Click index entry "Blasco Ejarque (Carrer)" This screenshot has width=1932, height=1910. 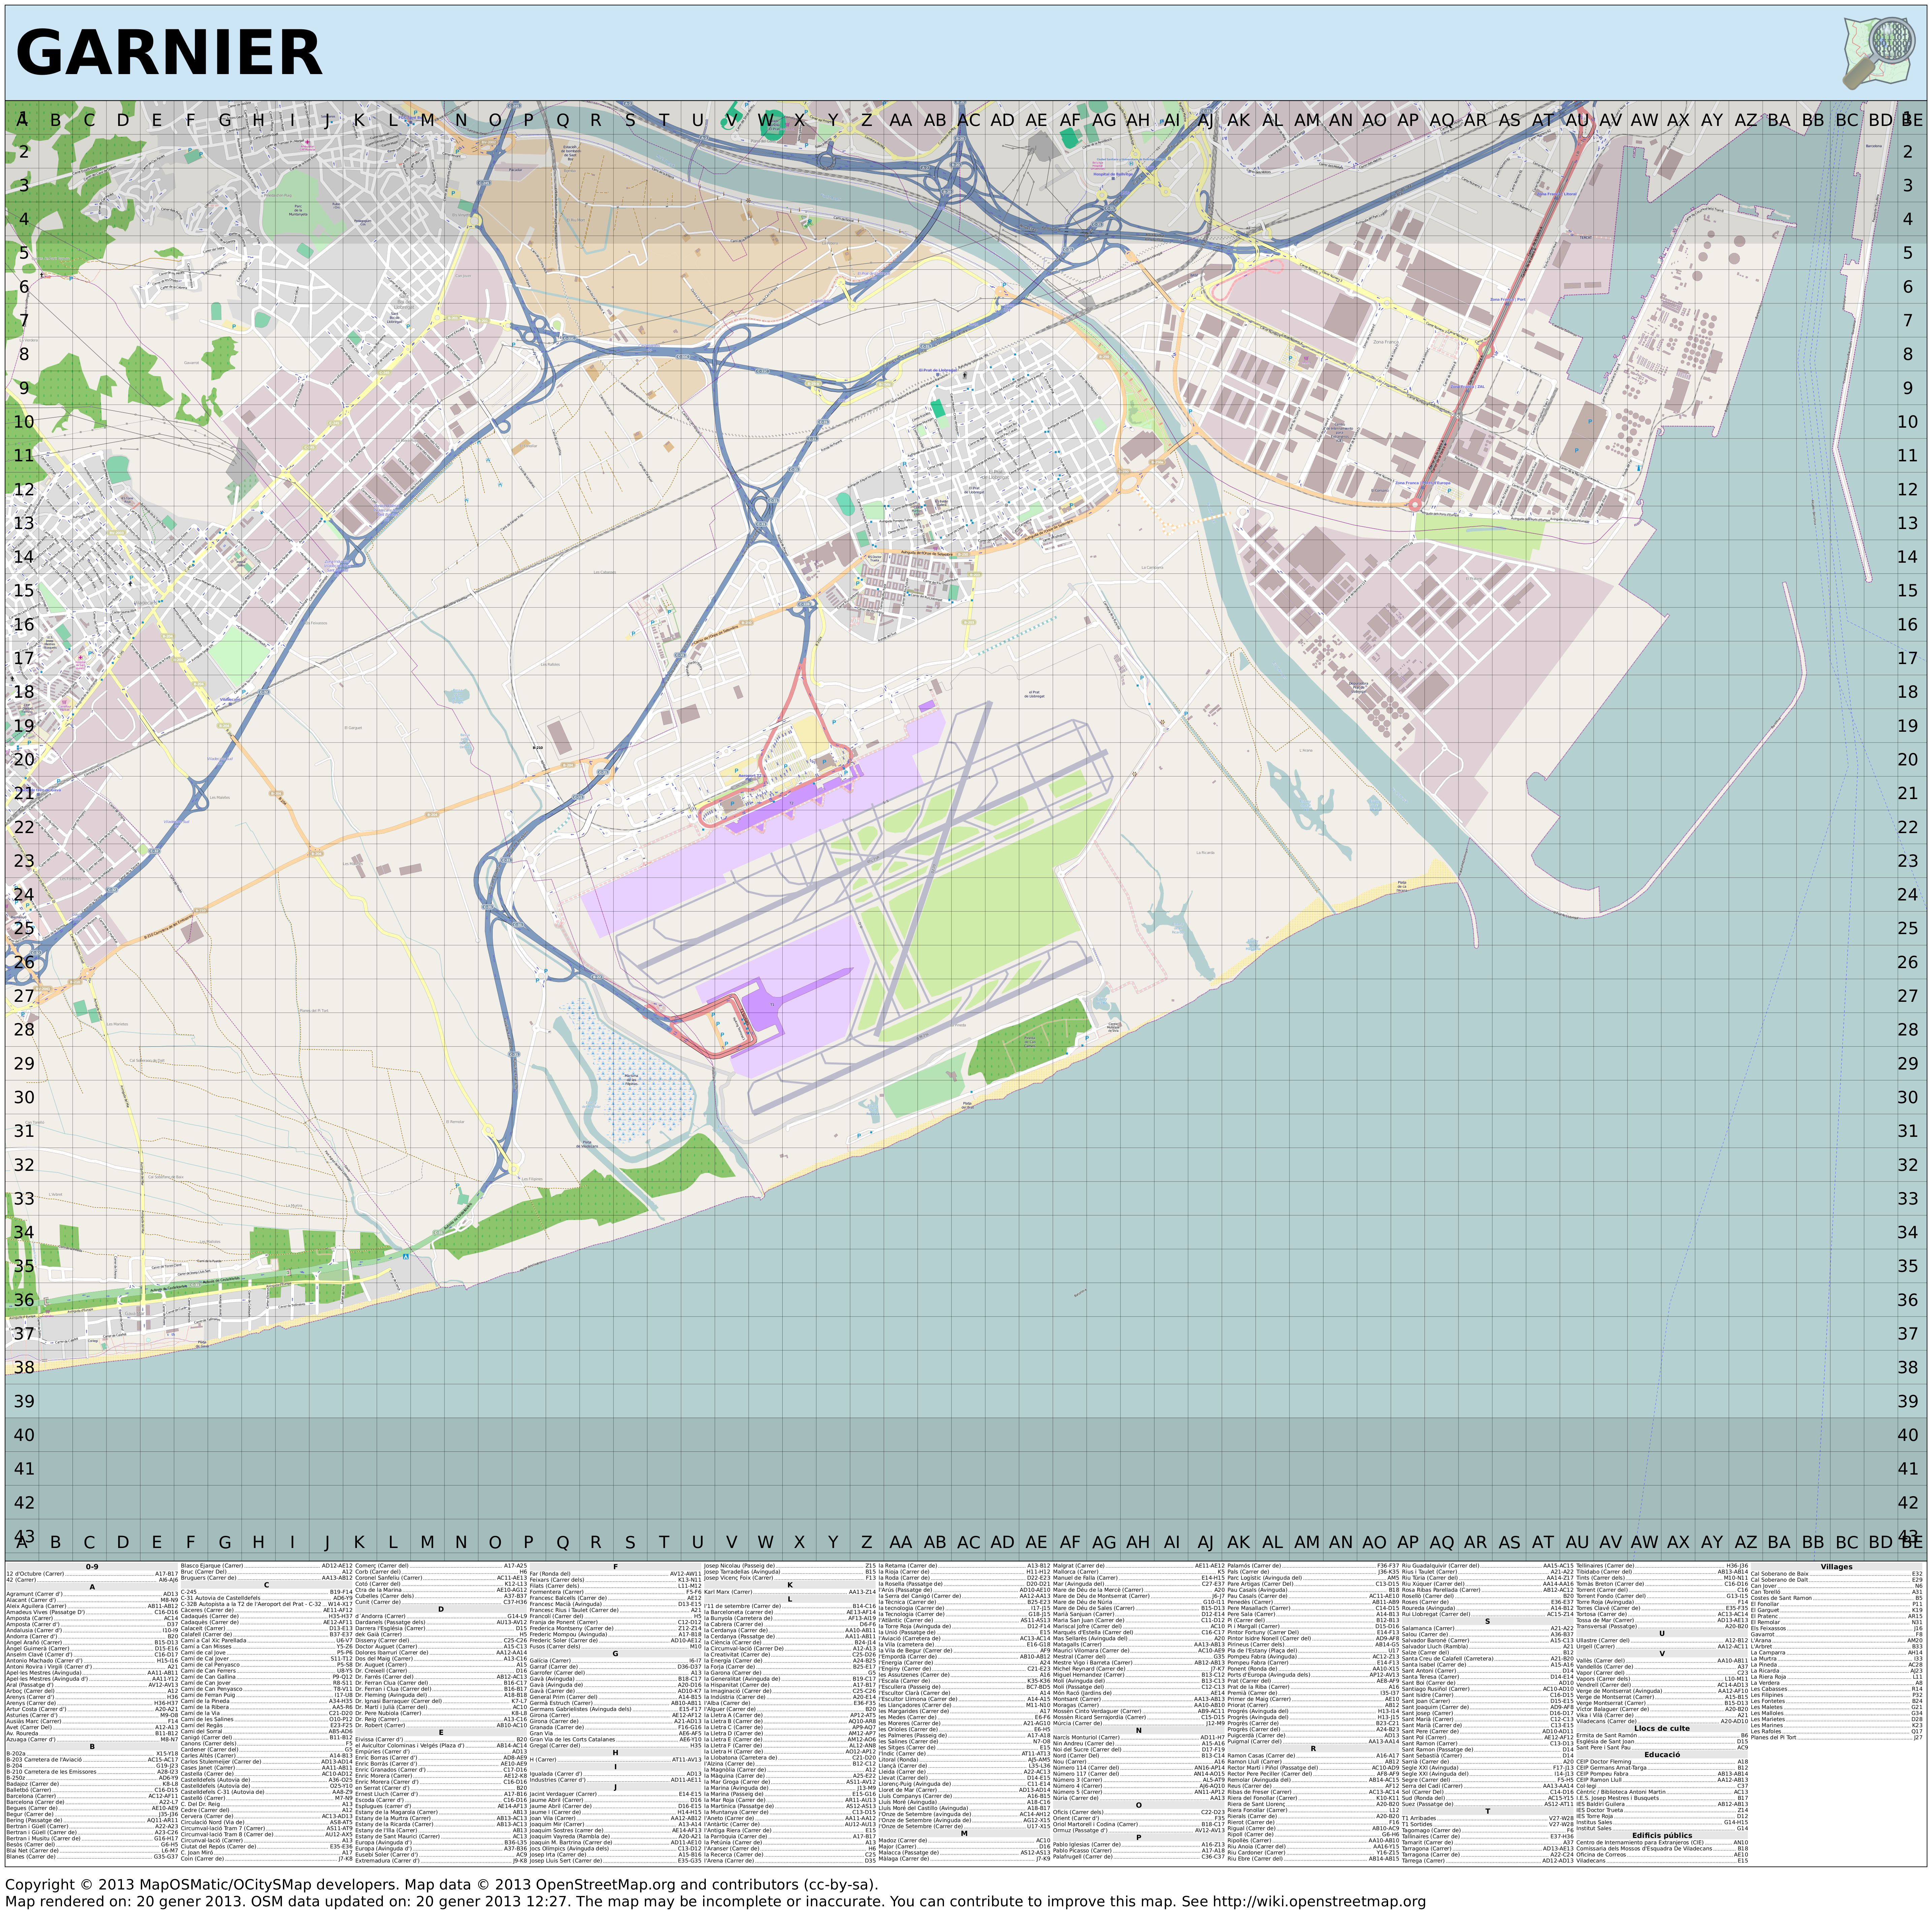(267, 1566)
